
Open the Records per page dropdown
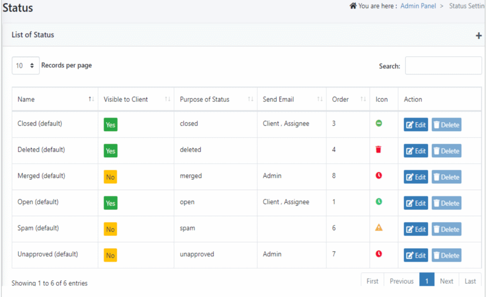(x=26, y=66)
